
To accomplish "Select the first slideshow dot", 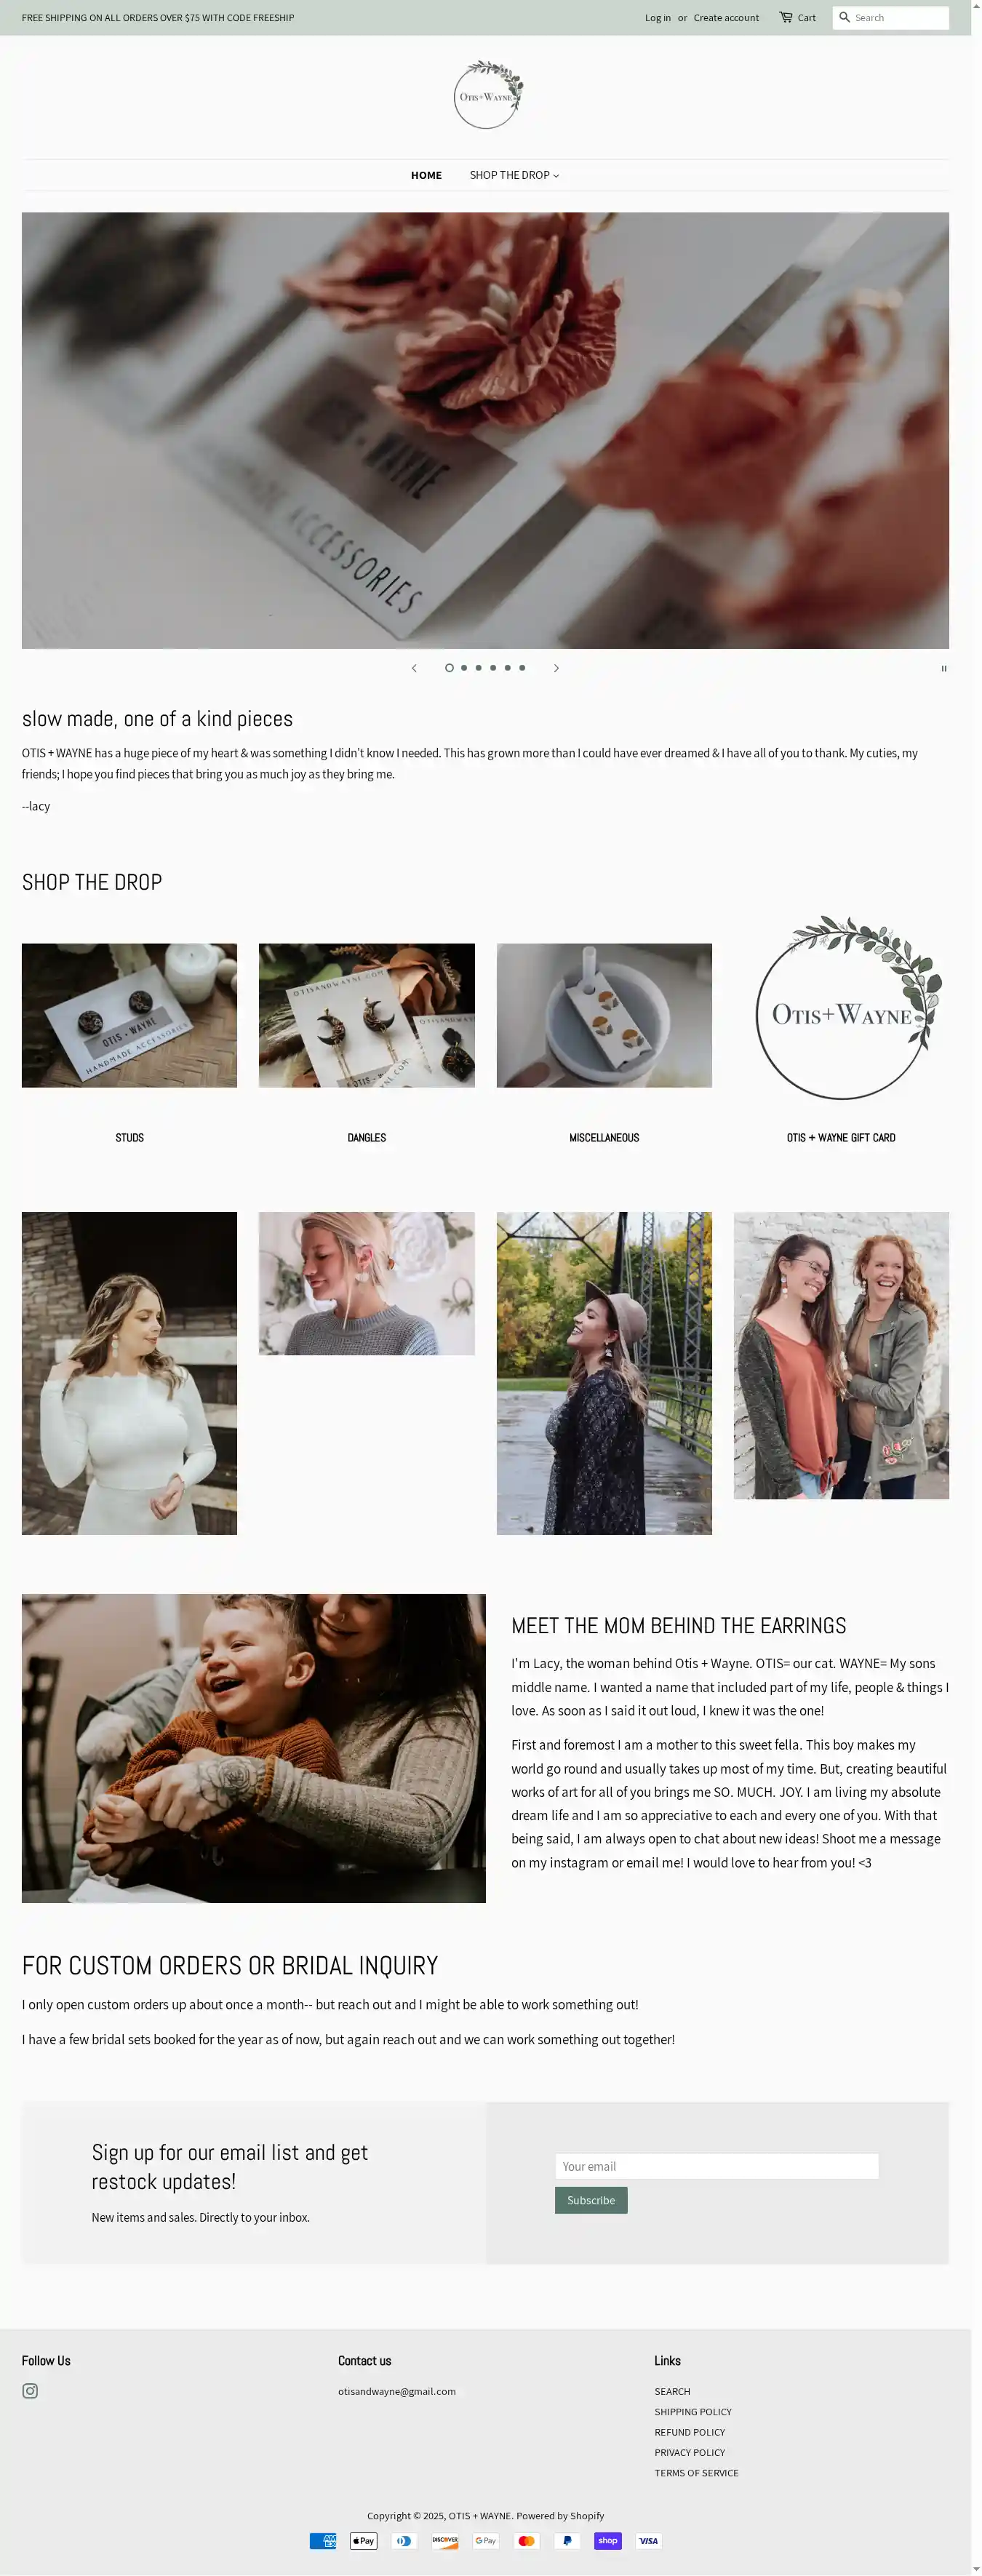I will (449, 668).
